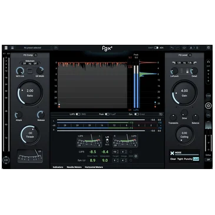The height and width of the screenshot is (215, 215).
Task: Select the Clear mode
Action: click(x=173, y=159)
